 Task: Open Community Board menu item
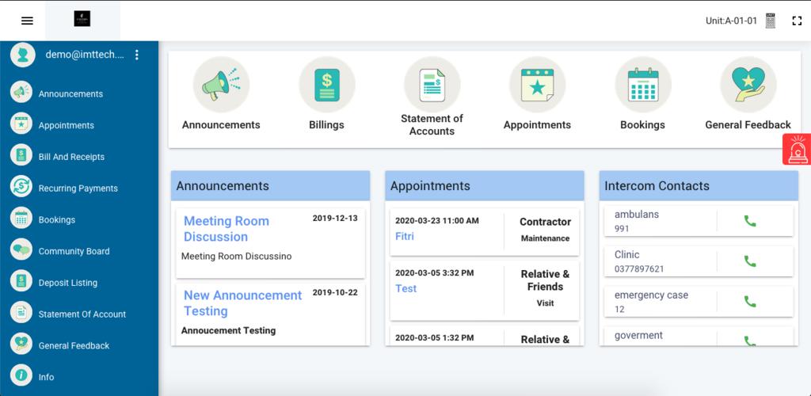click(x=74, y=251)
